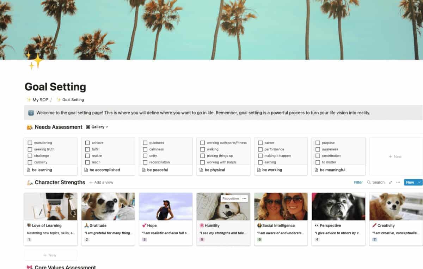
Task: Check the purpose checkbox
Action: 318,143
